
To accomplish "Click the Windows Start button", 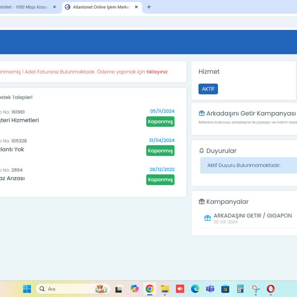I will tap(27, 289).
